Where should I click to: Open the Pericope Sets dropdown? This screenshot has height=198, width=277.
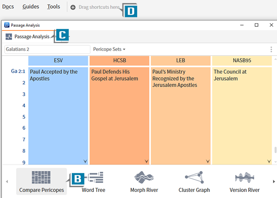point(115,50)
